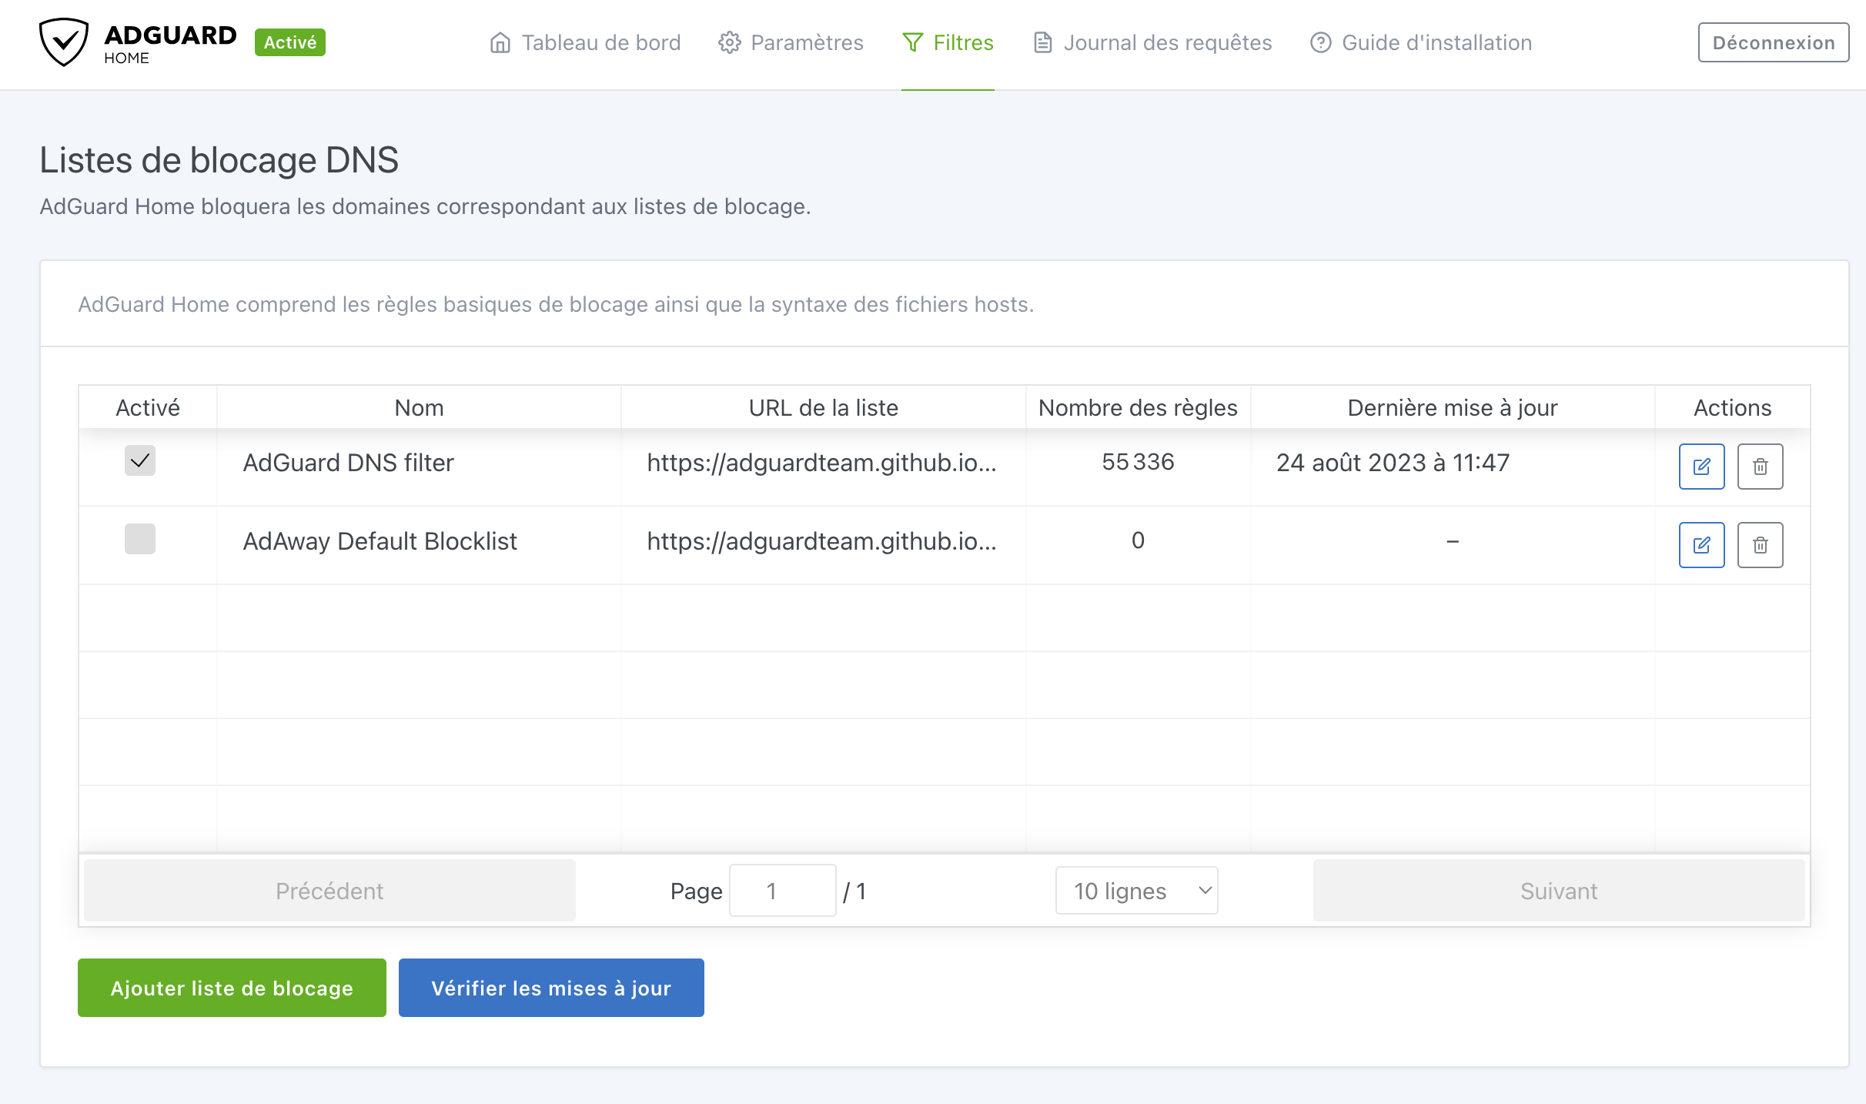1866x1104 pixels.
Task: Open the Tableau de bord tab
Action: (x=585, y=42)
